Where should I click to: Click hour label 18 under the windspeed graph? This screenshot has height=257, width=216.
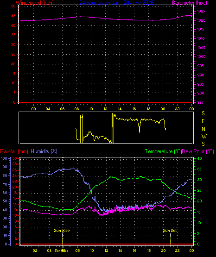(148, 109)
